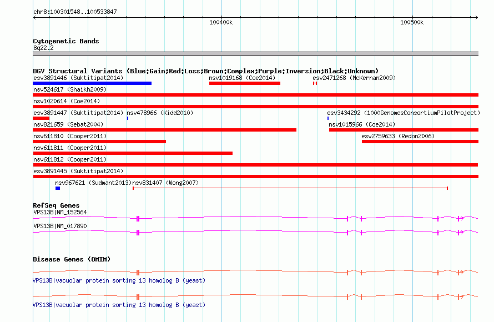Click the gray 8q22.2 cytogenetic band bar
Image resolution: width=494 pixels, height=322 pixels.
(x=255, y=54)
